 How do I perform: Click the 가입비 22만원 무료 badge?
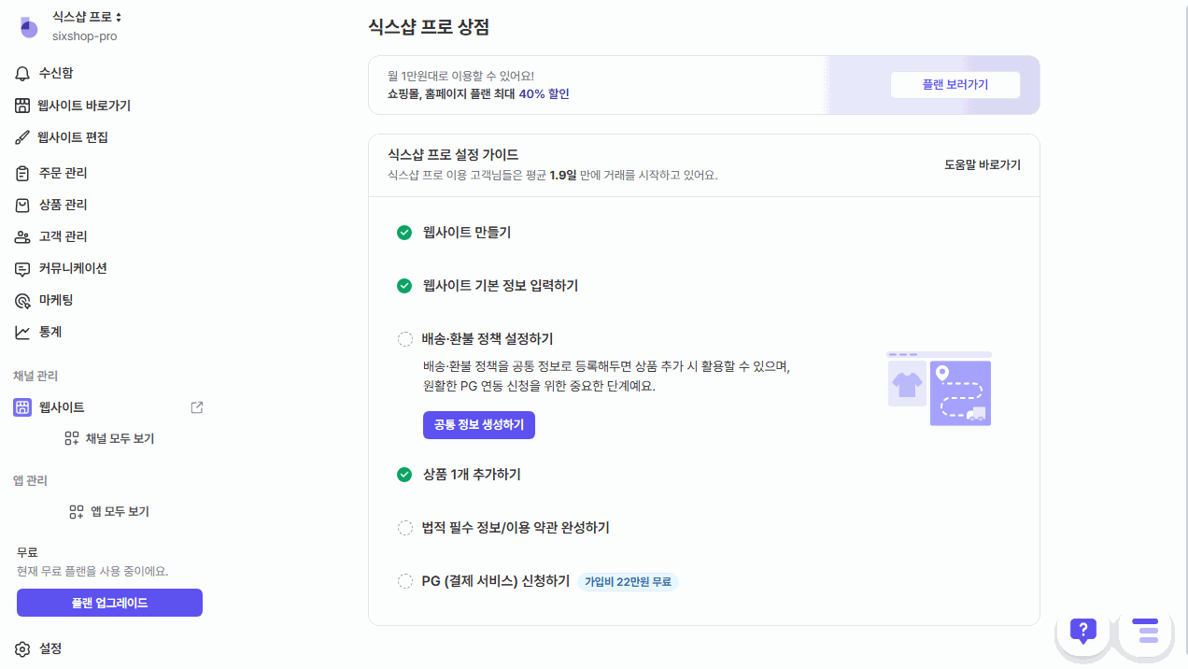tap(628, 581)
